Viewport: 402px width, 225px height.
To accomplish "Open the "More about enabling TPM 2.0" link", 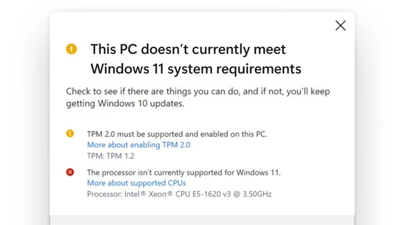I will (x=139, y=145).
